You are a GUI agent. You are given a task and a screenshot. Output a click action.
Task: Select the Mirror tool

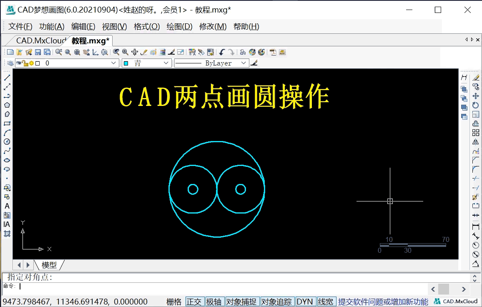[476, 142]
